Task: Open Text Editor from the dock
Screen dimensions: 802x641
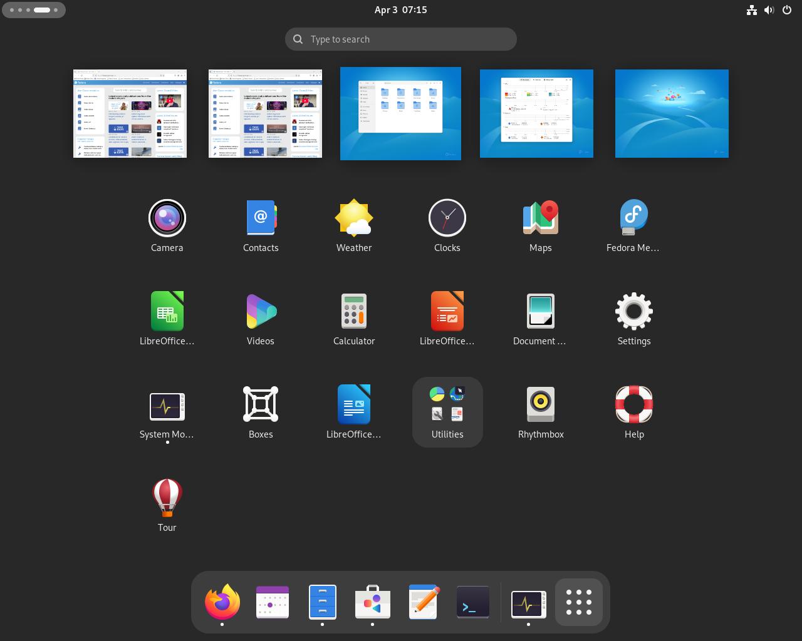Action: coord(423,602)
